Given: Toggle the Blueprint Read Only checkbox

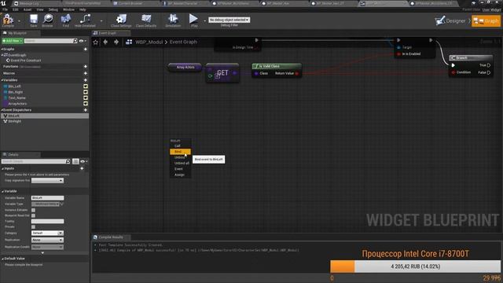Looking at the screenshot, I should coord(33,215).
